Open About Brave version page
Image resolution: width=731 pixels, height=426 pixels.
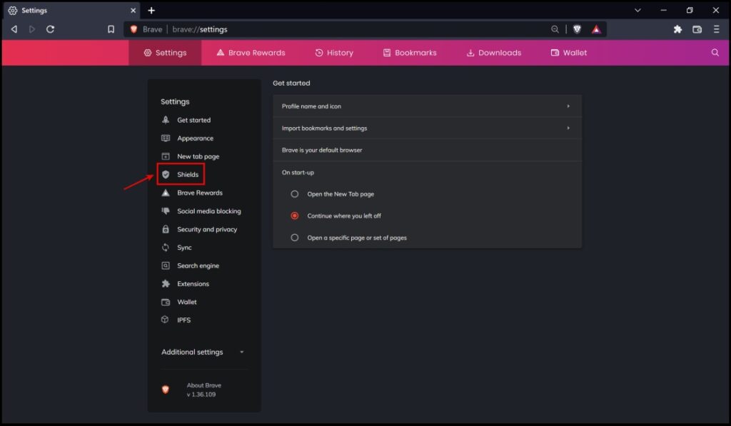[203, 390]
